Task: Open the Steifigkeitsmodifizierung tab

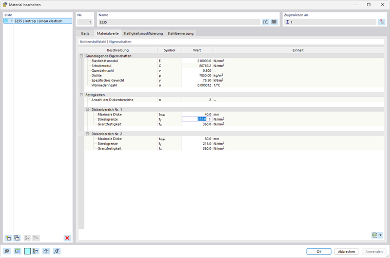Action: pos(143,33)
